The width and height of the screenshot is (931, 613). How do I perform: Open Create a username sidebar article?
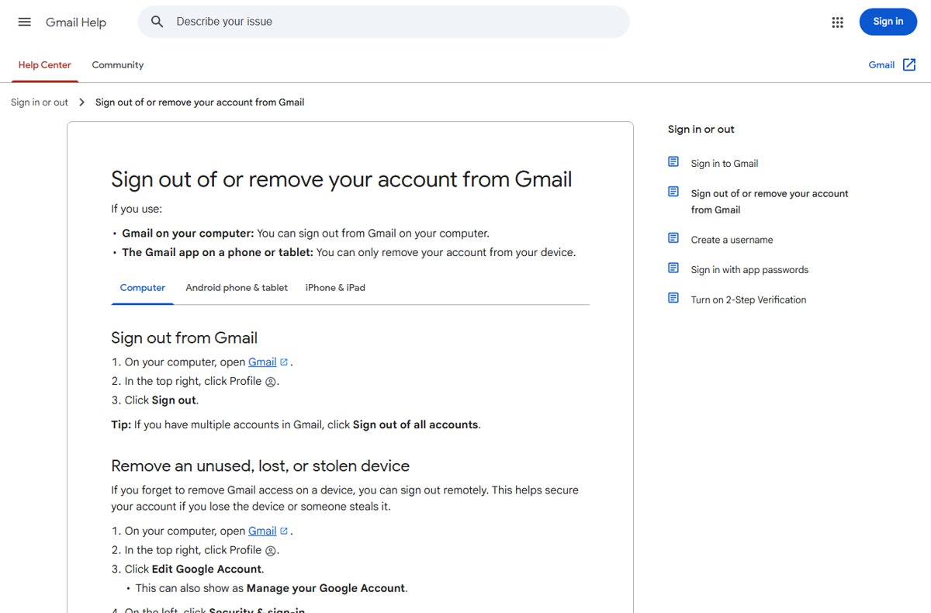pos(732,240)
